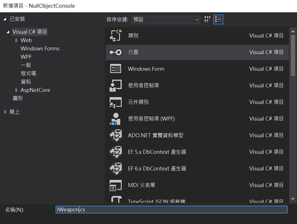Select the EF 6.x DbContext 產生器 name
297x224 pixels.
(157, 168)
